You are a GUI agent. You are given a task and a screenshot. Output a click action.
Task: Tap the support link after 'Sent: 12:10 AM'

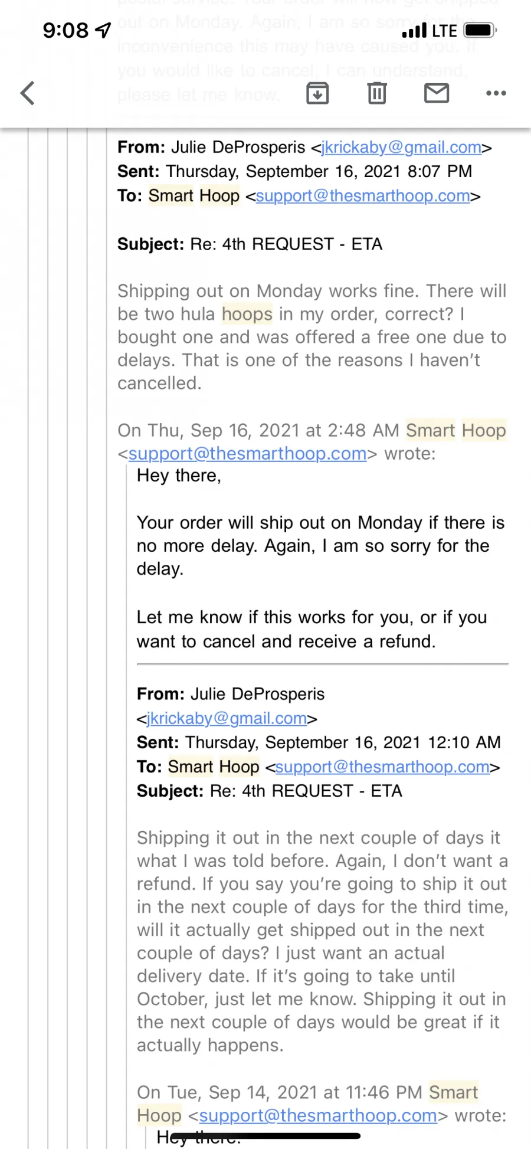(x=382, y=767)
